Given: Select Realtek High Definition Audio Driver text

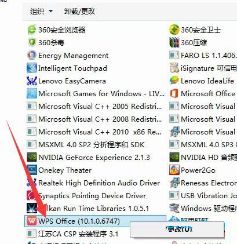Looking at the screenshot, I should tap(99, 183).
